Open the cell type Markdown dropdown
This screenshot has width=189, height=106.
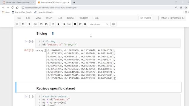point(99,24)
